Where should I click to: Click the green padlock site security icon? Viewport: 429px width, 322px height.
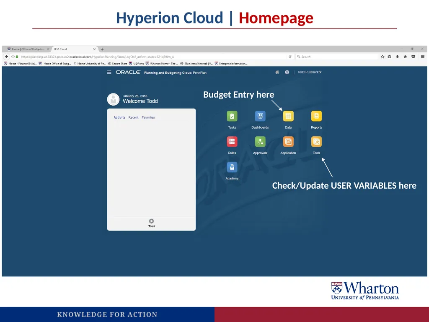pos(17,57)
